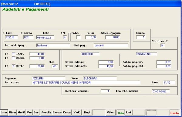Click the Comun. field showing 1
Viewport: 182px width, 117px height.
[140, 37]
